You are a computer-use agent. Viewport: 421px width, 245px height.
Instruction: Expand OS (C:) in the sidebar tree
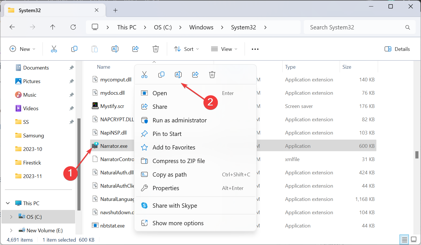(11, 217)
